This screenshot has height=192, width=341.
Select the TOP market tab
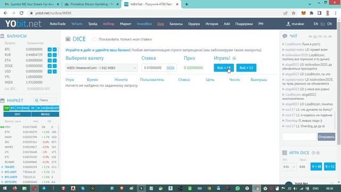point(6,108)
